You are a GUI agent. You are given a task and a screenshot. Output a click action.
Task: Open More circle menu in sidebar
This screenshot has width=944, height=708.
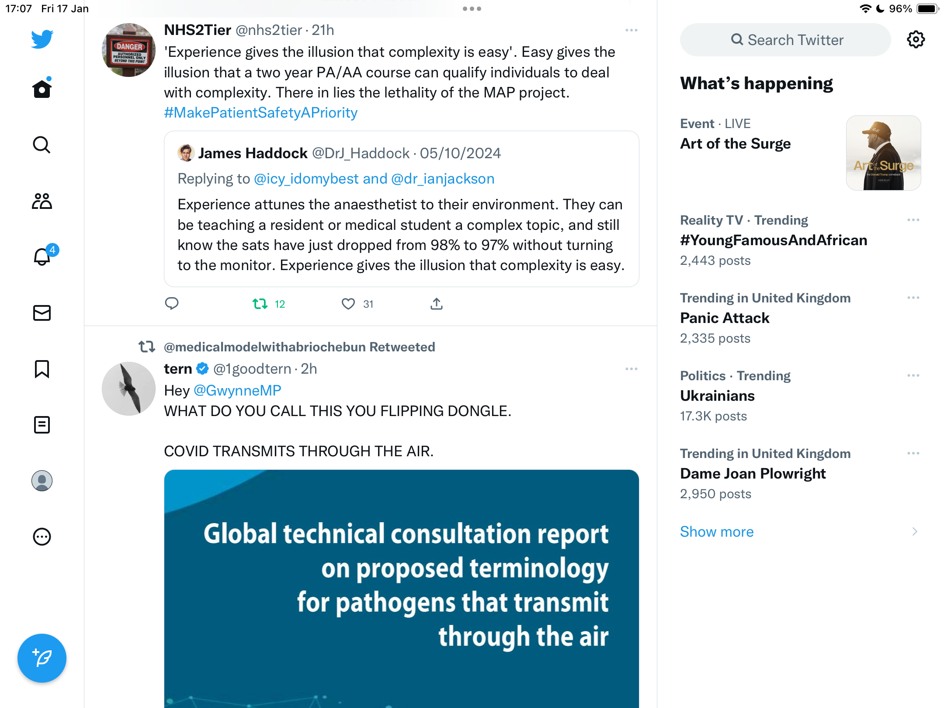point(42,537)
